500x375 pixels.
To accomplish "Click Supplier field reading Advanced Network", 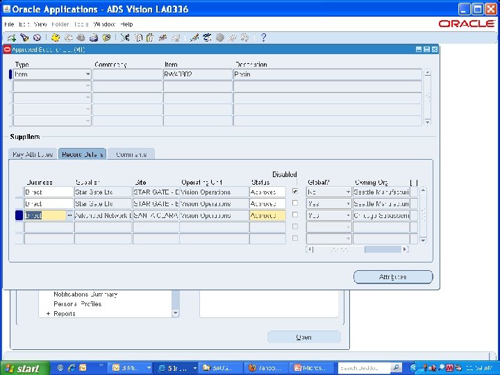I will click(x=103, y=215).
